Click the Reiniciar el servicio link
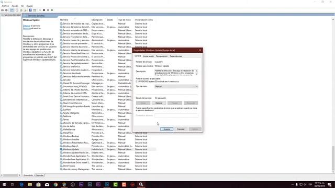This screenshot has width=335, height=188. pyautogui.click(x=27, y=28)
